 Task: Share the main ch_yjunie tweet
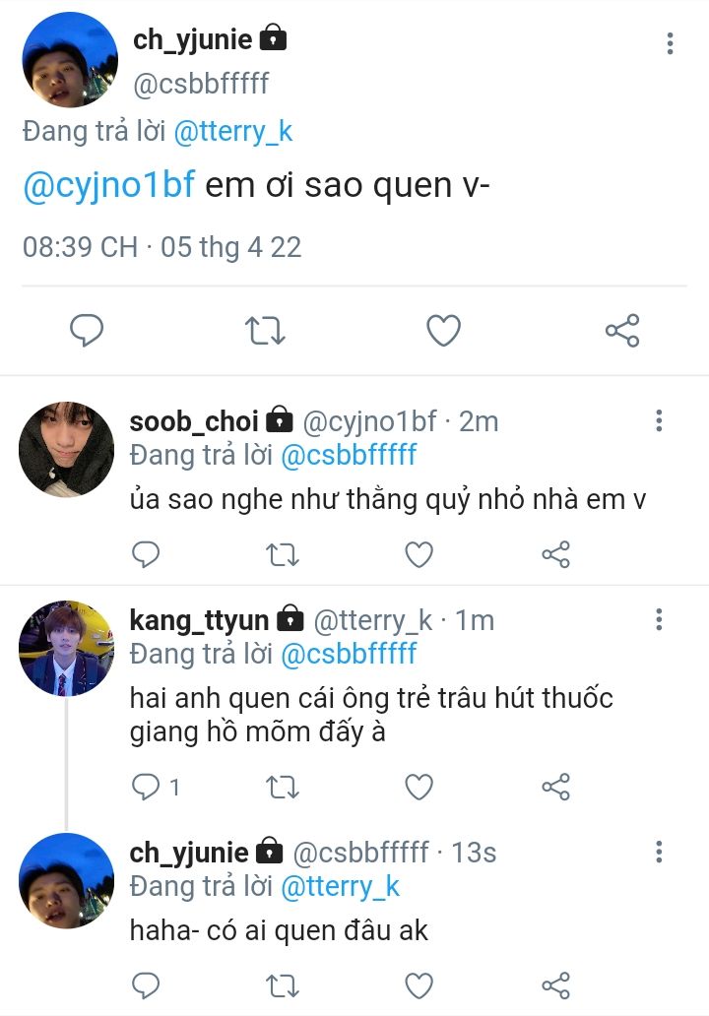[x=621, y=331]
